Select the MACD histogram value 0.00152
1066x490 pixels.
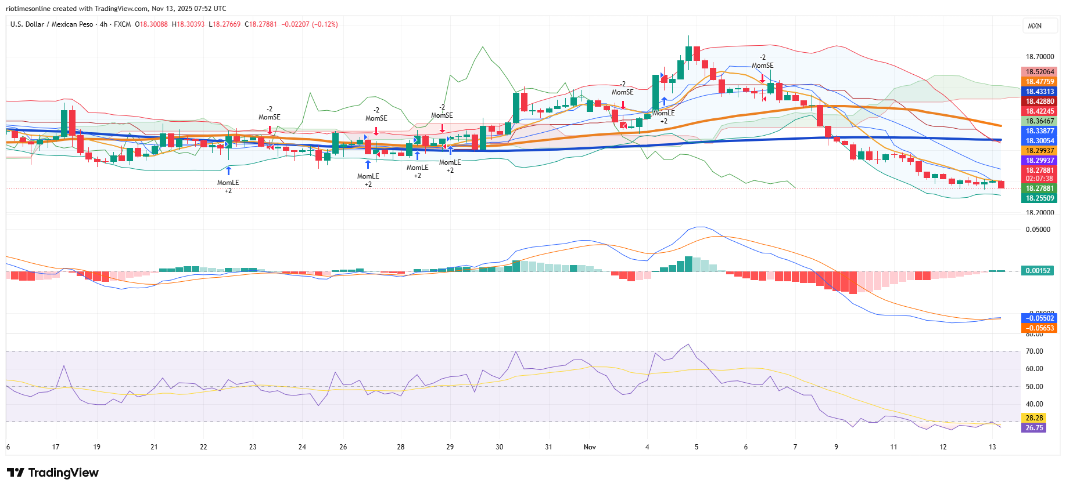(1038, 271)
